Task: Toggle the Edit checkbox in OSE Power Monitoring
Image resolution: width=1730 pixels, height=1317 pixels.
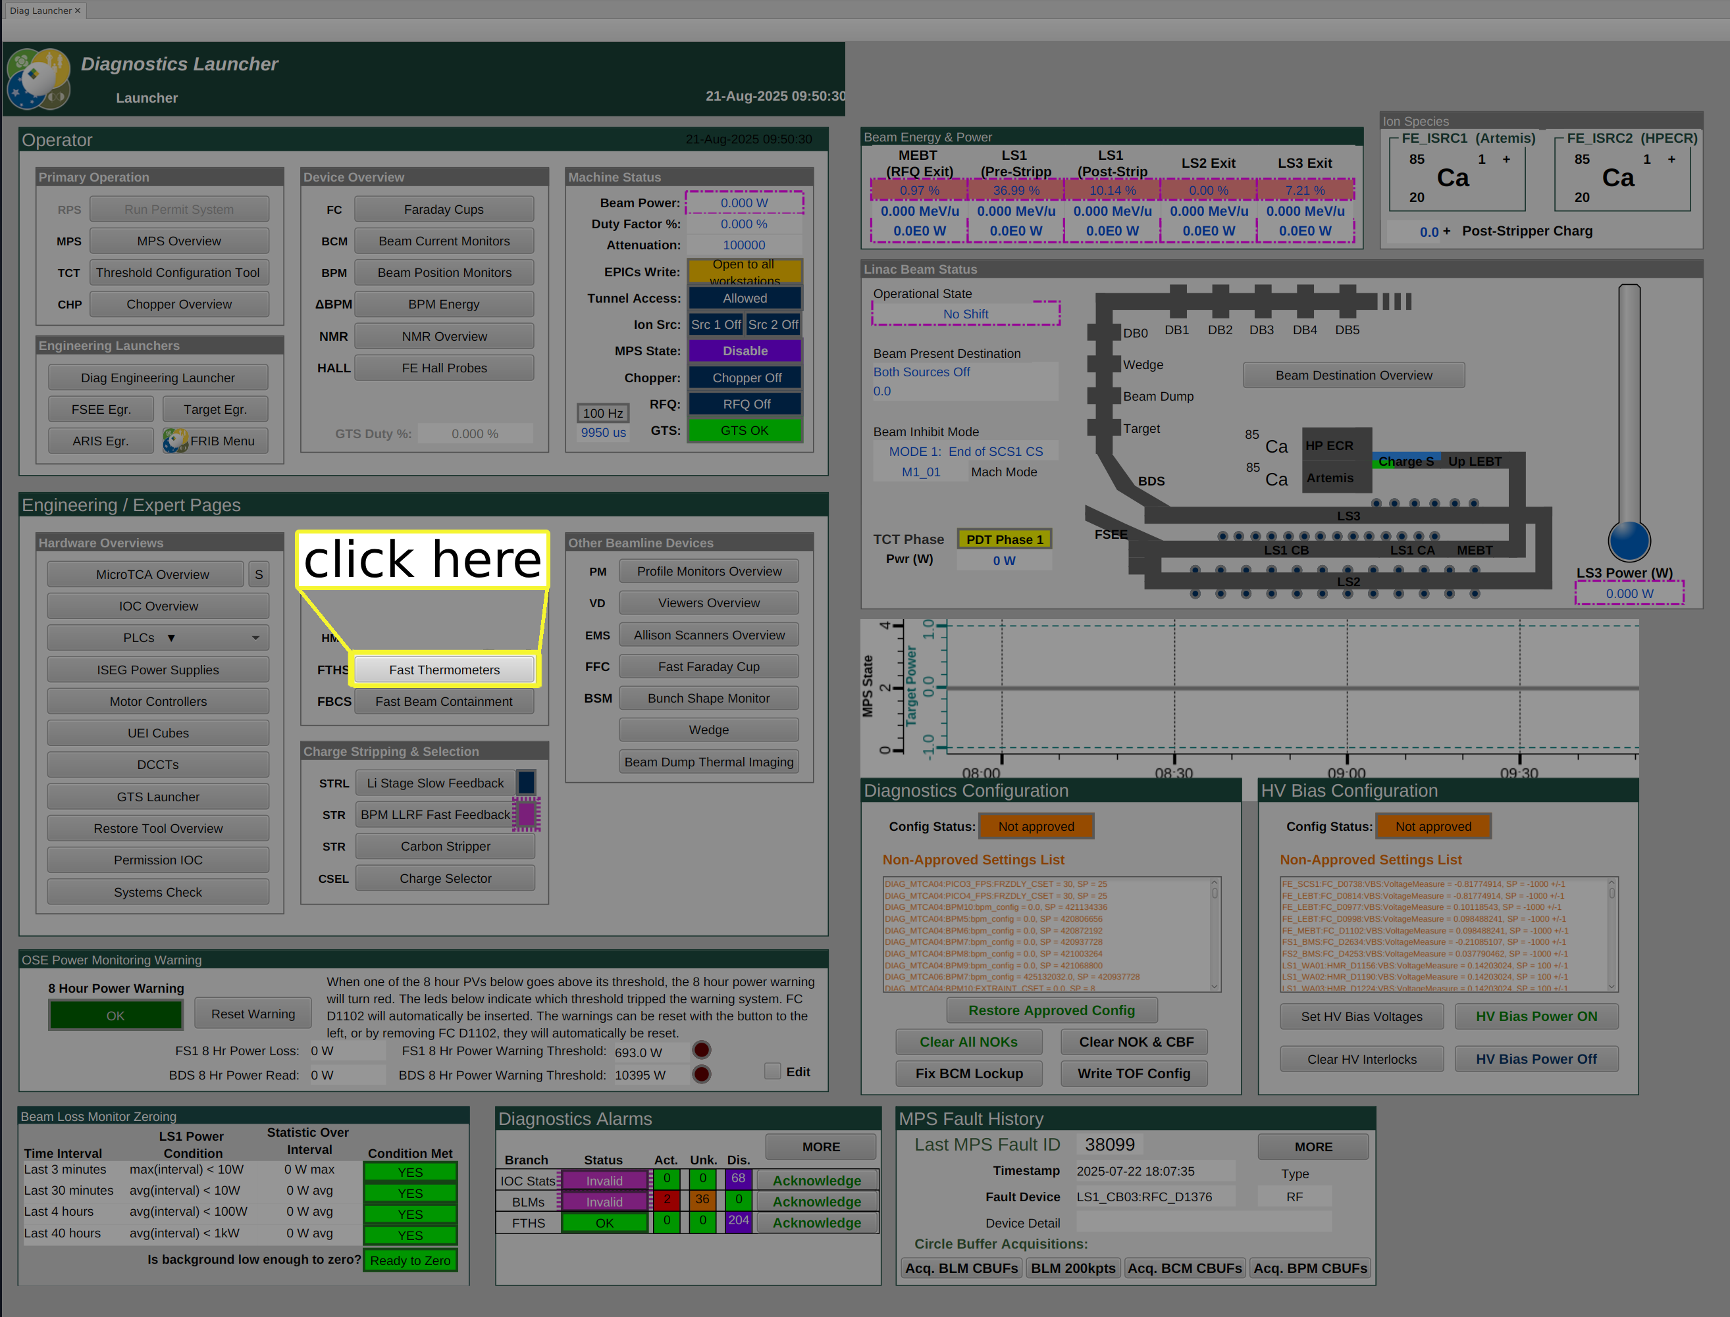Action: pyautogui.click(x=773, y=1072)
